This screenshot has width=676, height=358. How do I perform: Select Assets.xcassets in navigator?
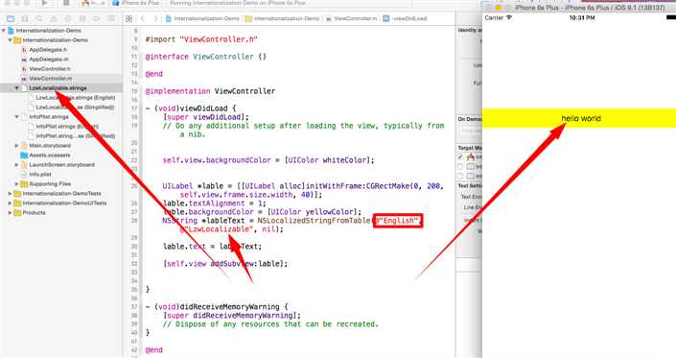tap(50, 155)
